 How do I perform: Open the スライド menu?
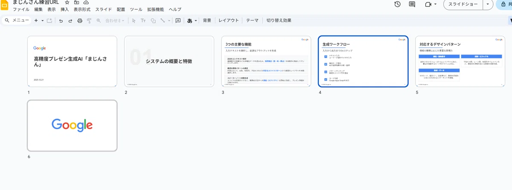104,9
